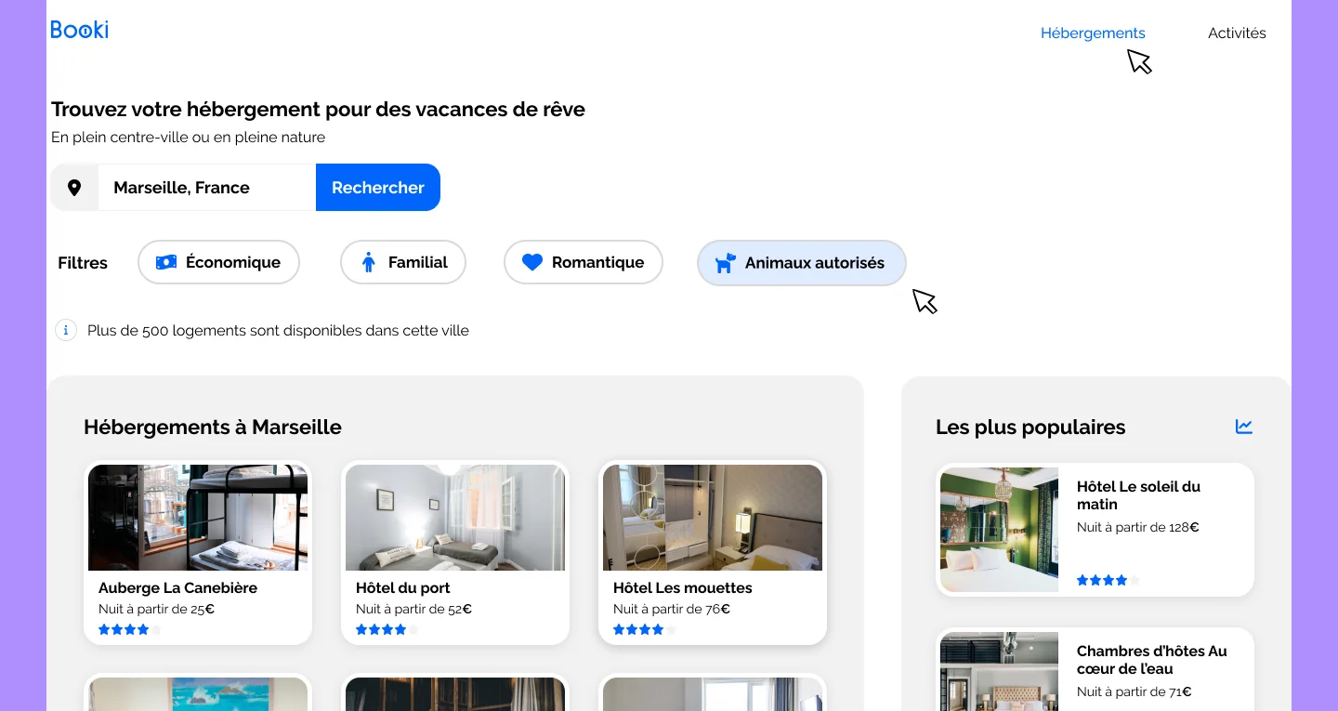The height and width of the screenshot is (711, 1338).
Task: Click the Hôtel Les mouettes title
Action: click(x=683, y=587)
